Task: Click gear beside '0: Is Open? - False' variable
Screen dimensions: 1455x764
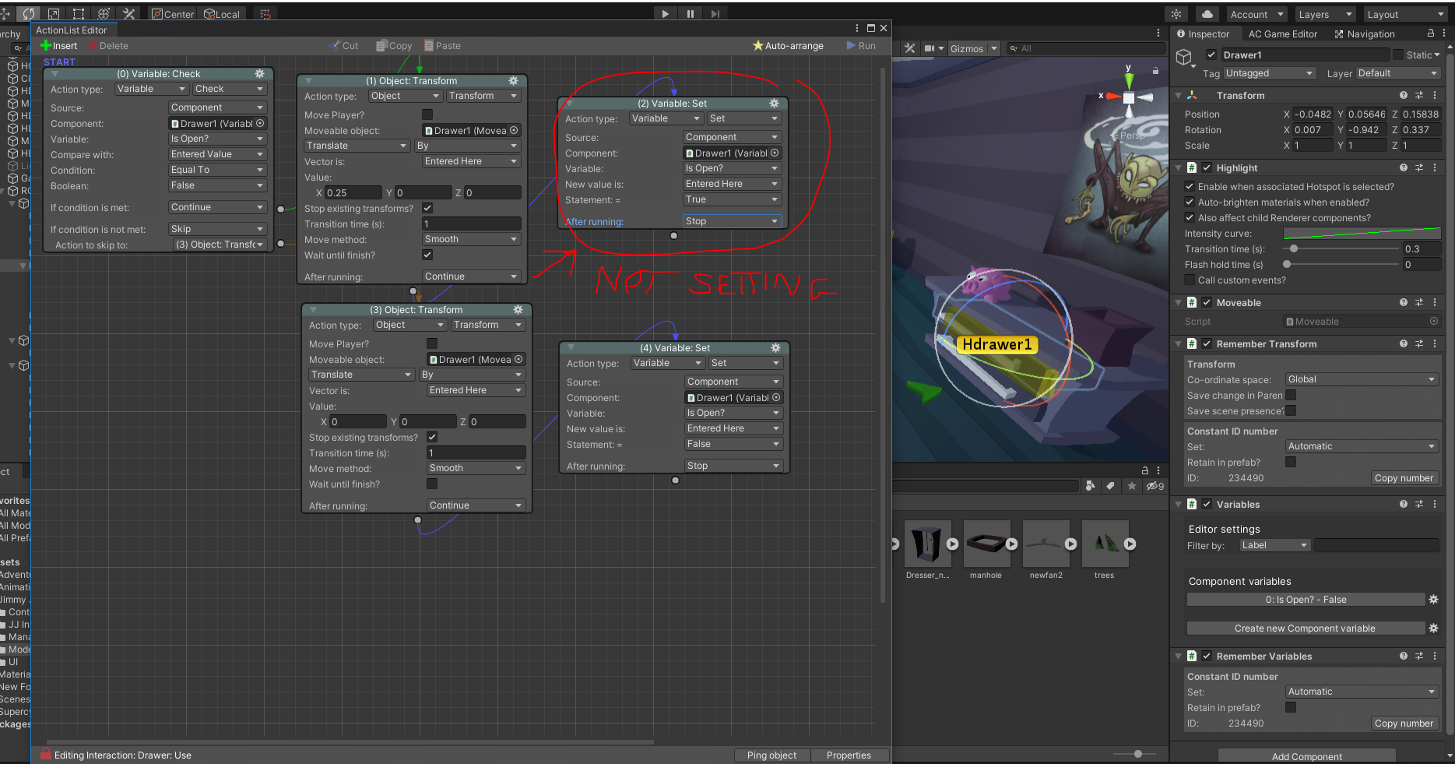Action: coord(1434,600)
